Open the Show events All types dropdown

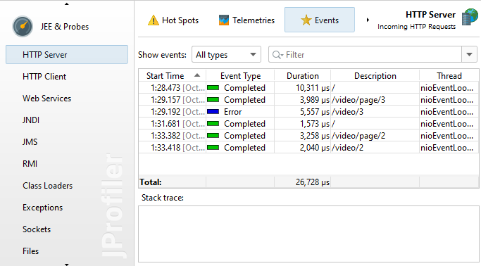pyautogui.click(x=226, y=55)
